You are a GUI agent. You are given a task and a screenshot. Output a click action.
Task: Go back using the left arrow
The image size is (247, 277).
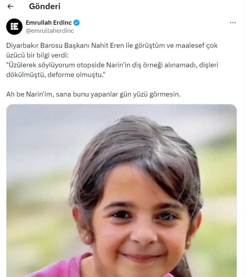(x=11, y=6)
